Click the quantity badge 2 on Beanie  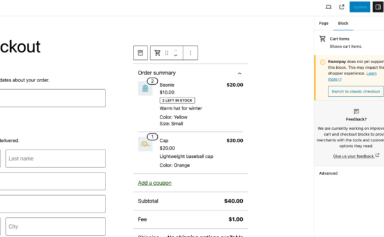point(152,81)
